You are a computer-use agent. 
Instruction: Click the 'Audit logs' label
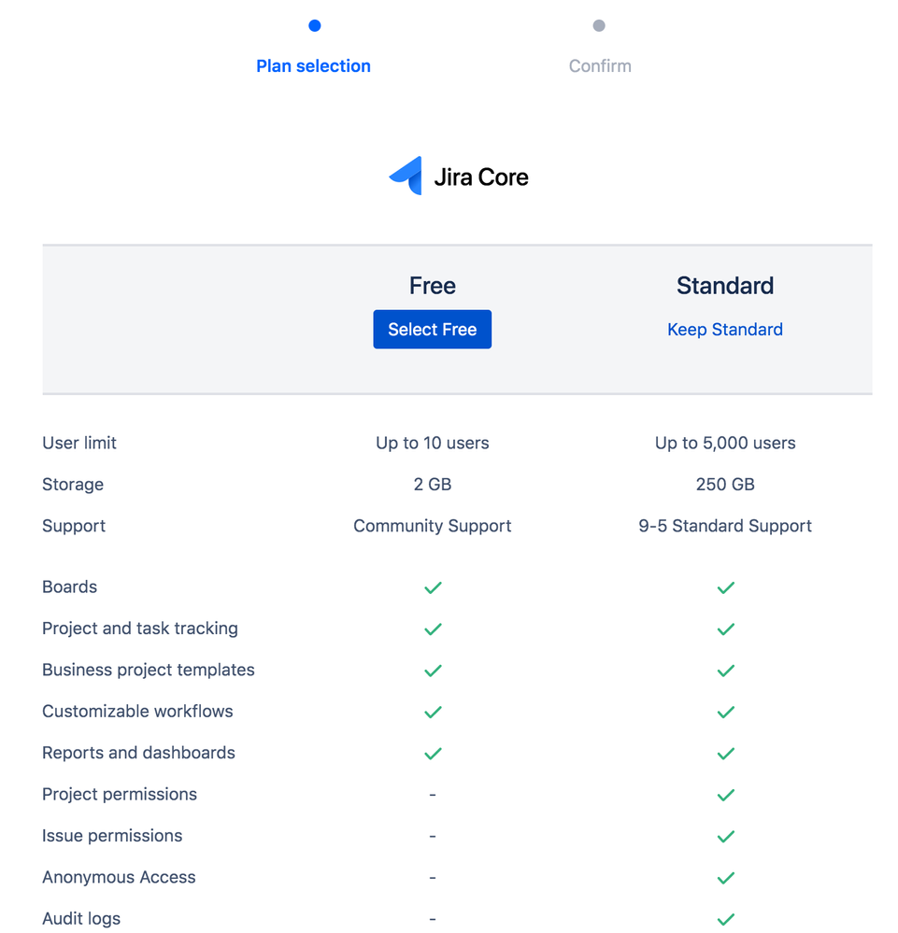pyautogui.click(x=81, y=919)
